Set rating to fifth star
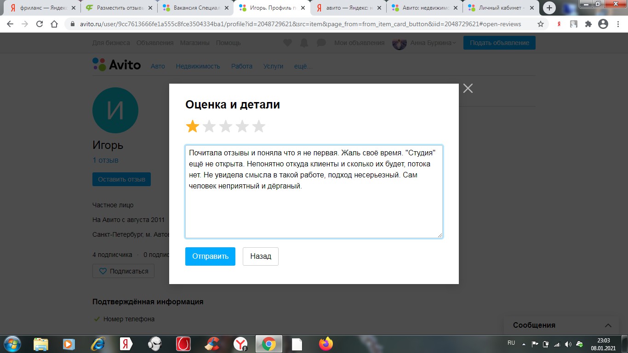Screen dimensions: 628x353 click(x=259, y=126)
